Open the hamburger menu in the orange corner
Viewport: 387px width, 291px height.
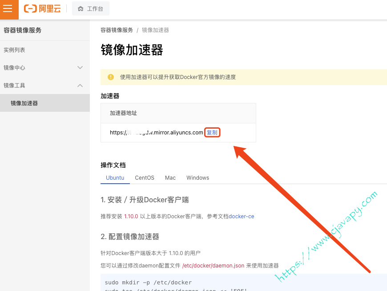tap(8, 8)
